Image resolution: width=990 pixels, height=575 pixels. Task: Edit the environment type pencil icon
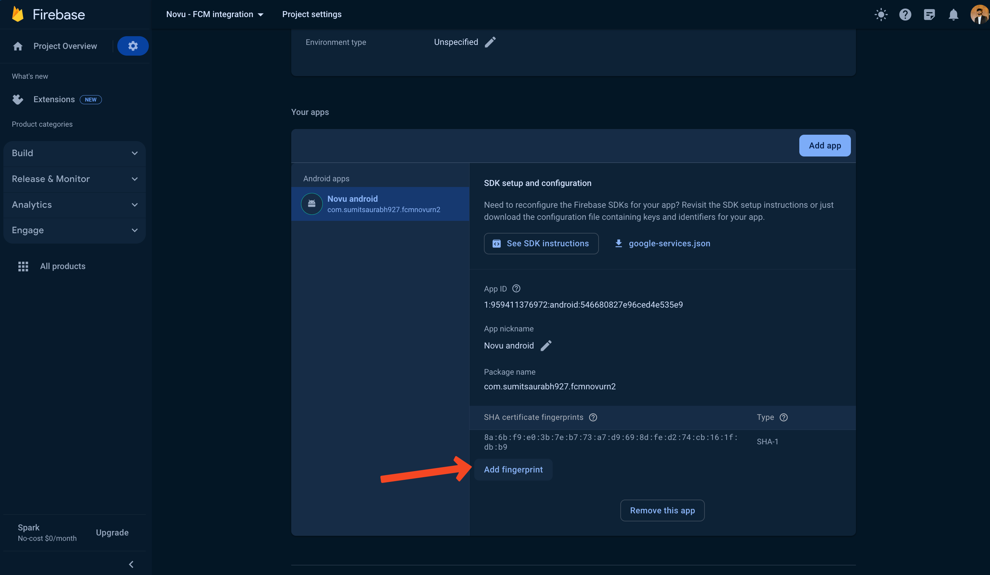click(490, 42)
